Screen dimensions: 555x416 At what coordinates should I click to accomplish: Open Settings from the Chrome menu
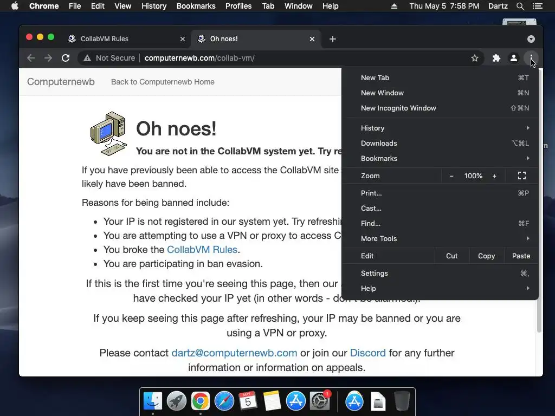tap(440, 274)
